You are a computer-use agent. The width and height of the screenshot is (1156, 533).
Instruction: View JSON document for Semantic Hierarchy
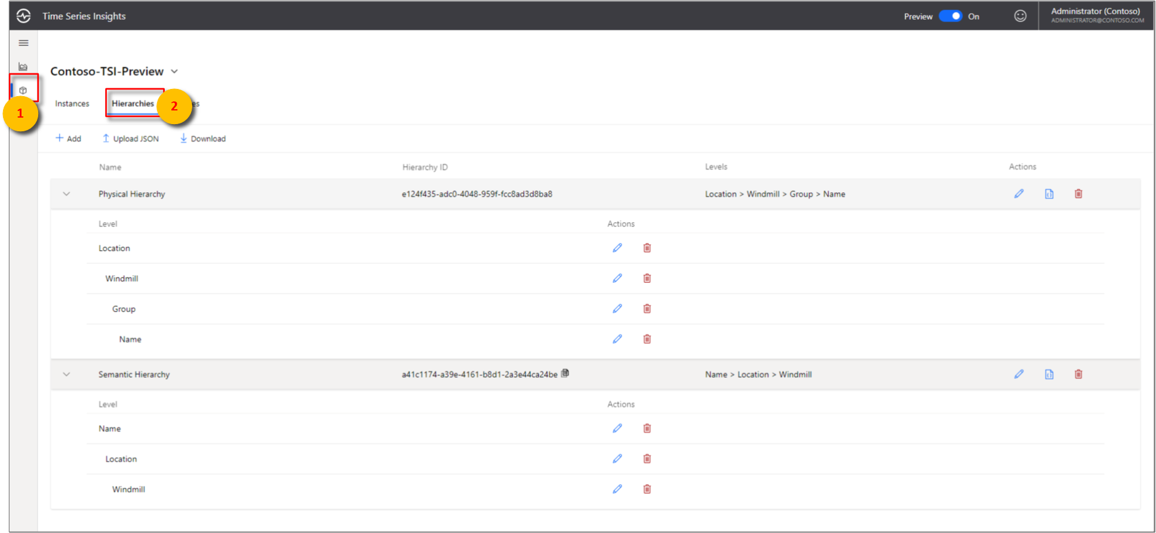point(1049,374)
